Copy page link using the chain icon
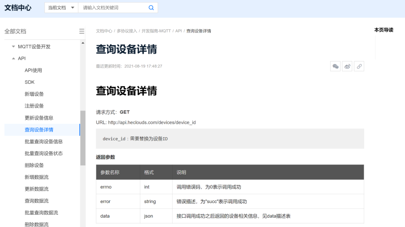The width and height of the screenshot is (405, 227). point(359,66)
